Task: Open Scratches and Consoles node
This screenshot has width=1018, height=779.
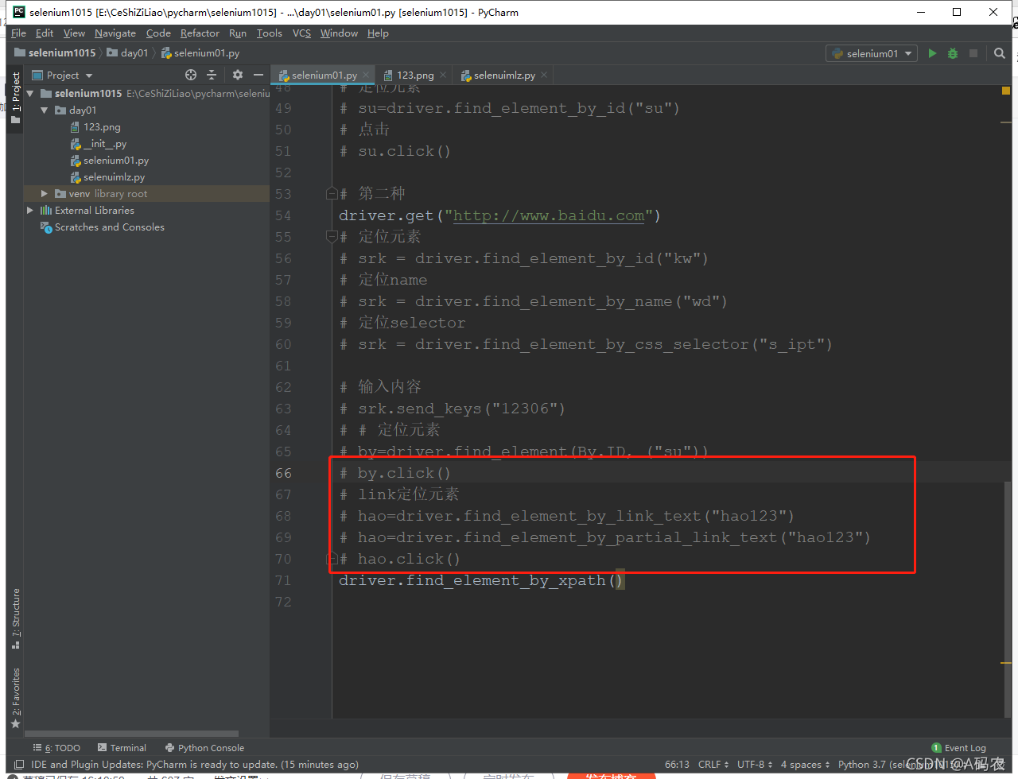Action: (x=110, y=227)
